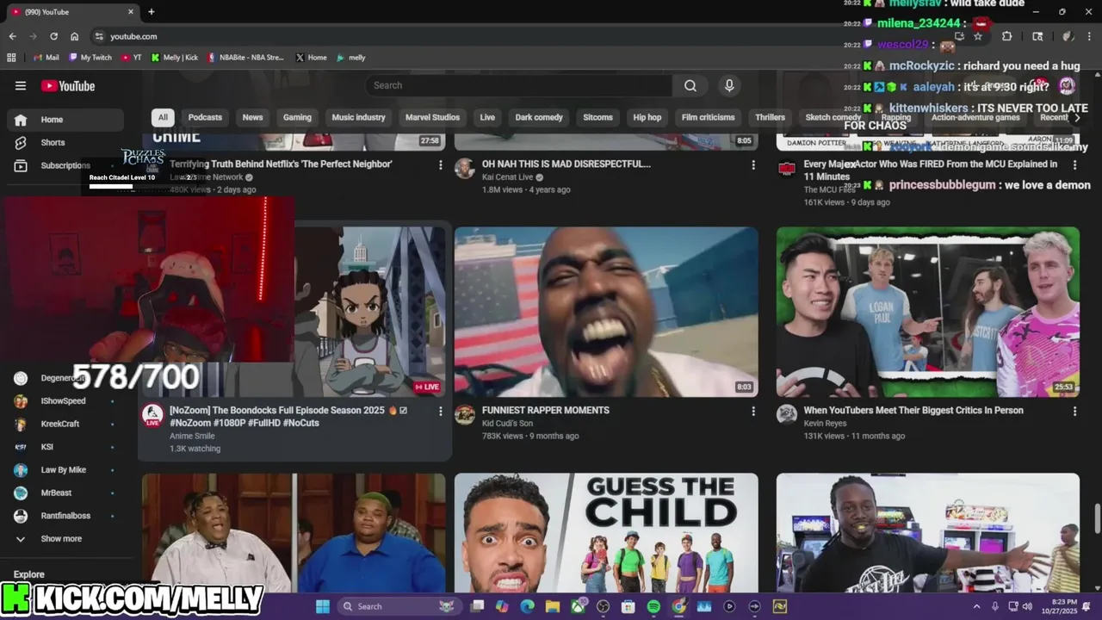Open a new browser tab
The width and height of the screenshot is (1102, 620).
tap(152, 12)
